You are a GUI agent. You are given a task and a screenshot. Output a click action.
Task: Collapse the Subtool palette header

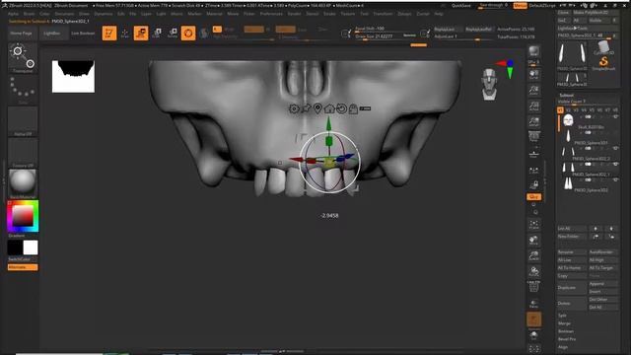(x=566, y=95)
